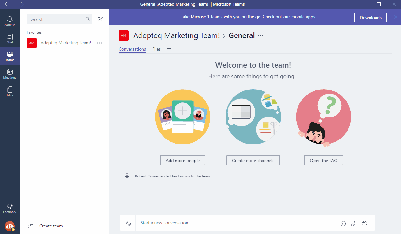The width and height of the screenshot is (401, 234).
Task: Click Adepteq Marketing Team! in breadcrumb header
Action: (x=176, y=35)
